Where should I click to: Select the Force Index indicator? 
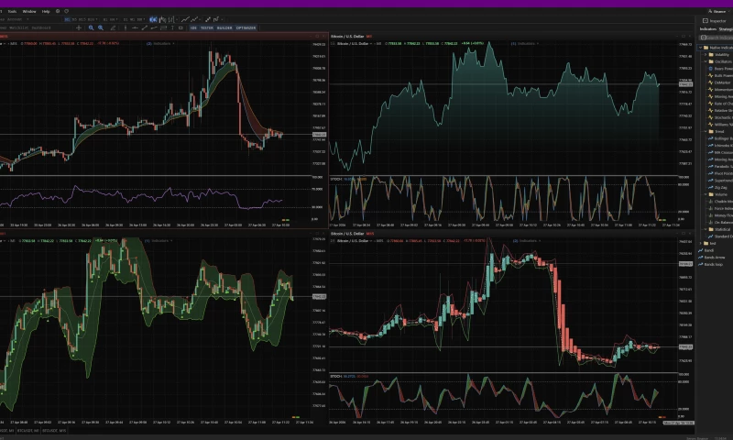coord(720,209)
